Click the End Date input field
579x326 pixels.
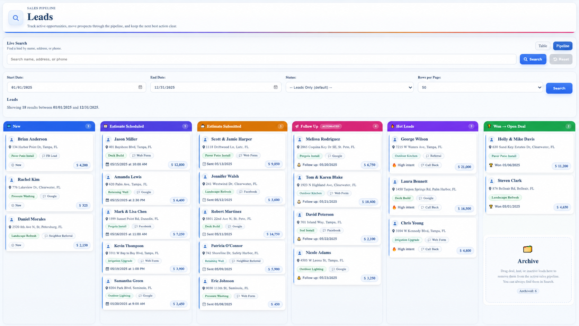[x=216, y=87]
